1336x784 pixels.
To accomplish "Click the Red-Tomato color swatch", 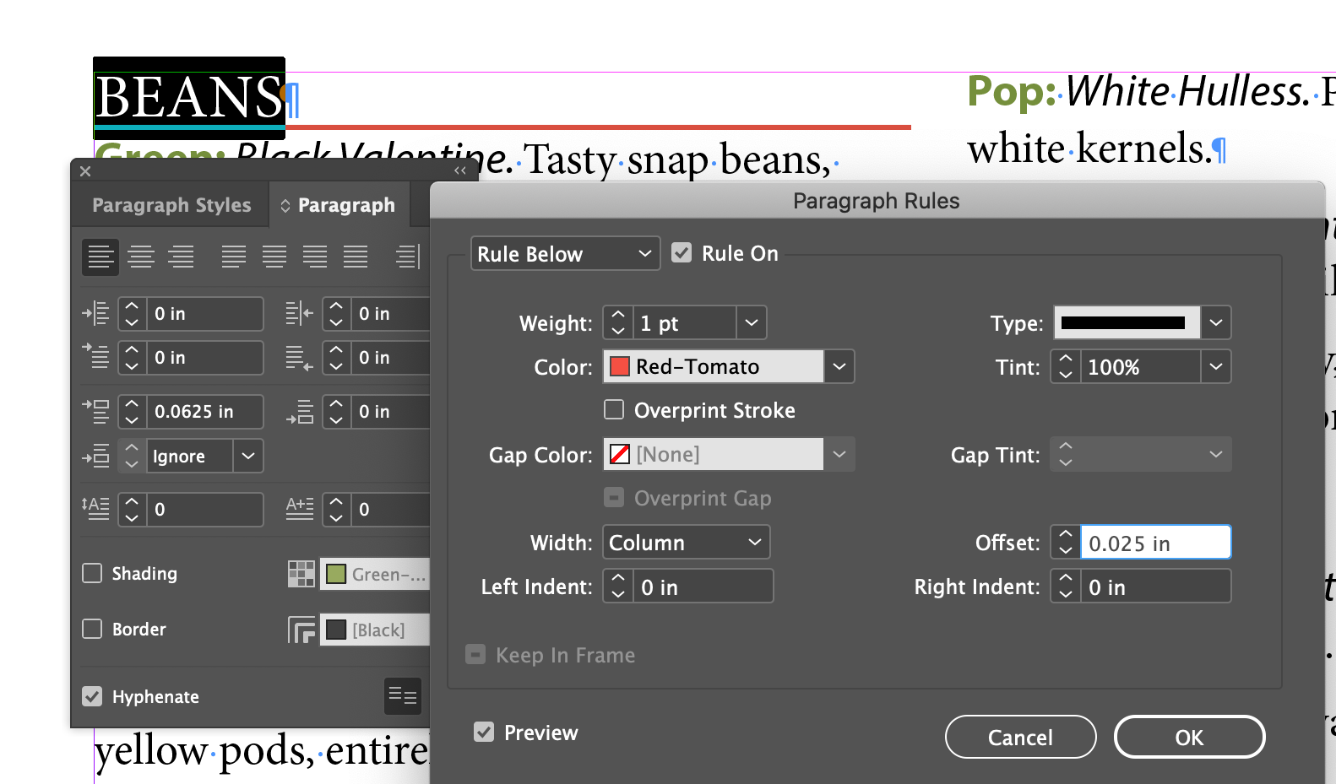I will pos(620,366).
